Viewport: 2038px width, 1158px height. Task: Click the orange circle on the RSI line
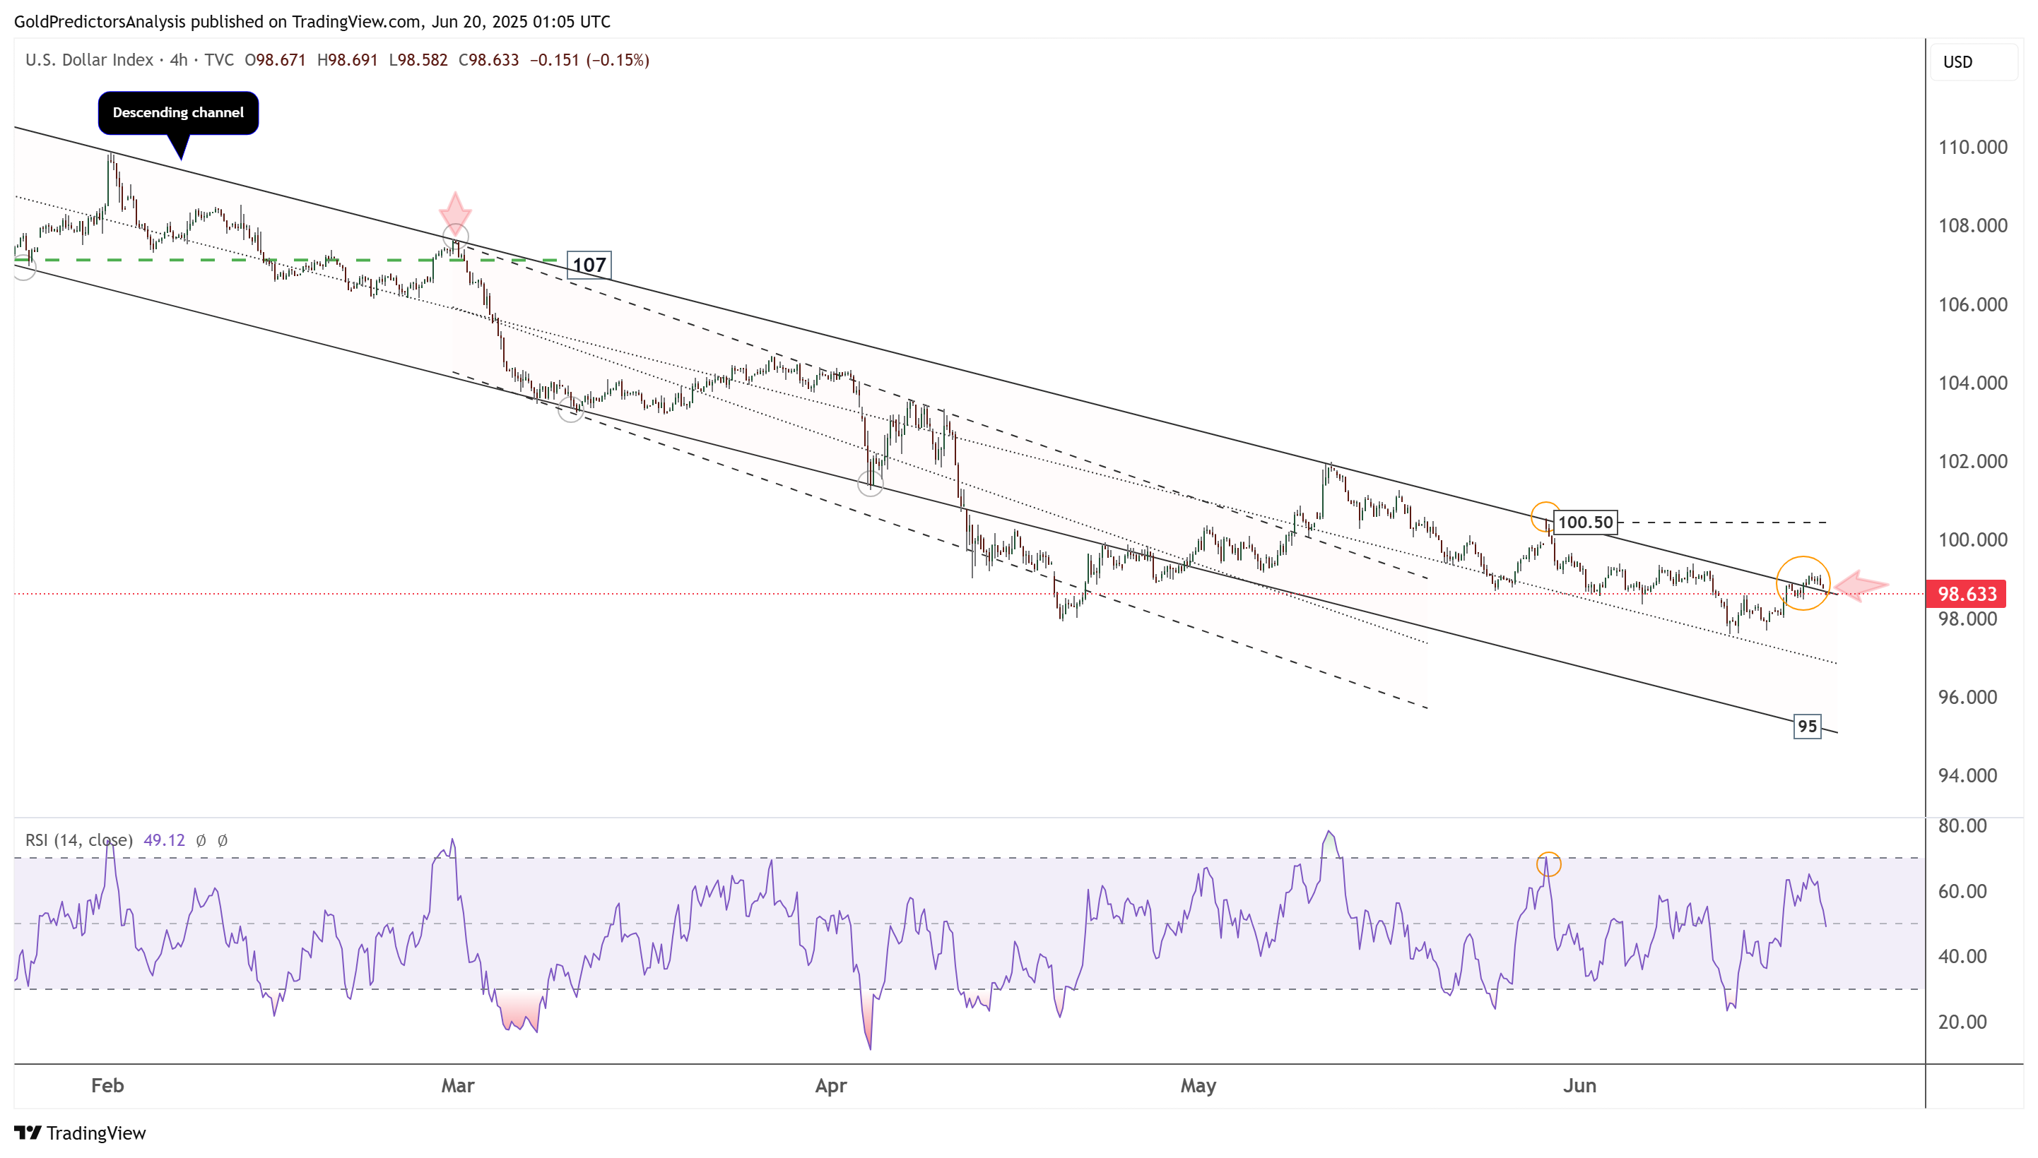1548,864
